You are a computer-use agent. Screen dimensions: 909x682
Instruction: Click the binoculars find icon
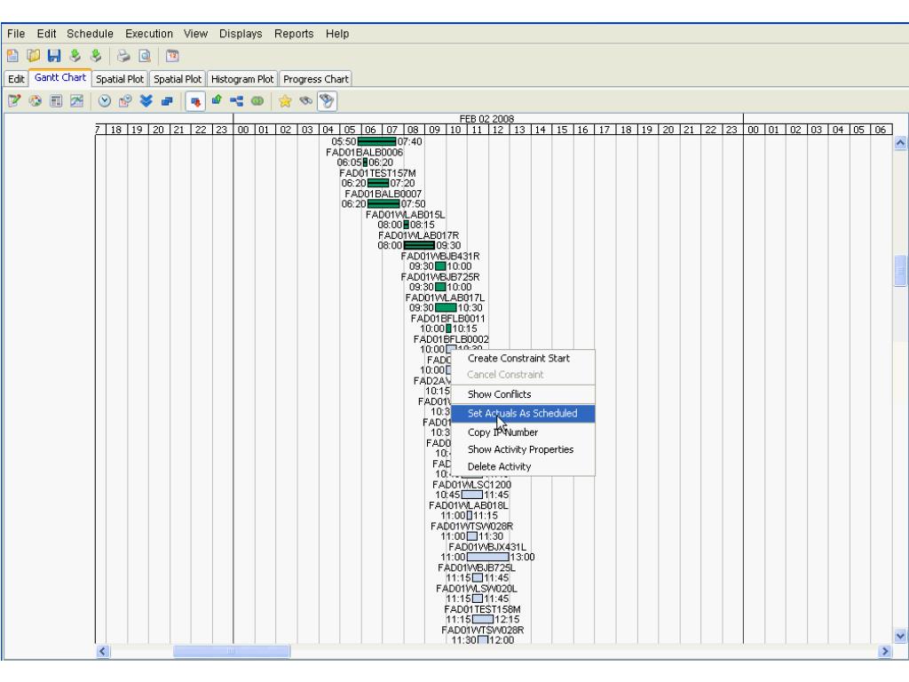(305, 101)
